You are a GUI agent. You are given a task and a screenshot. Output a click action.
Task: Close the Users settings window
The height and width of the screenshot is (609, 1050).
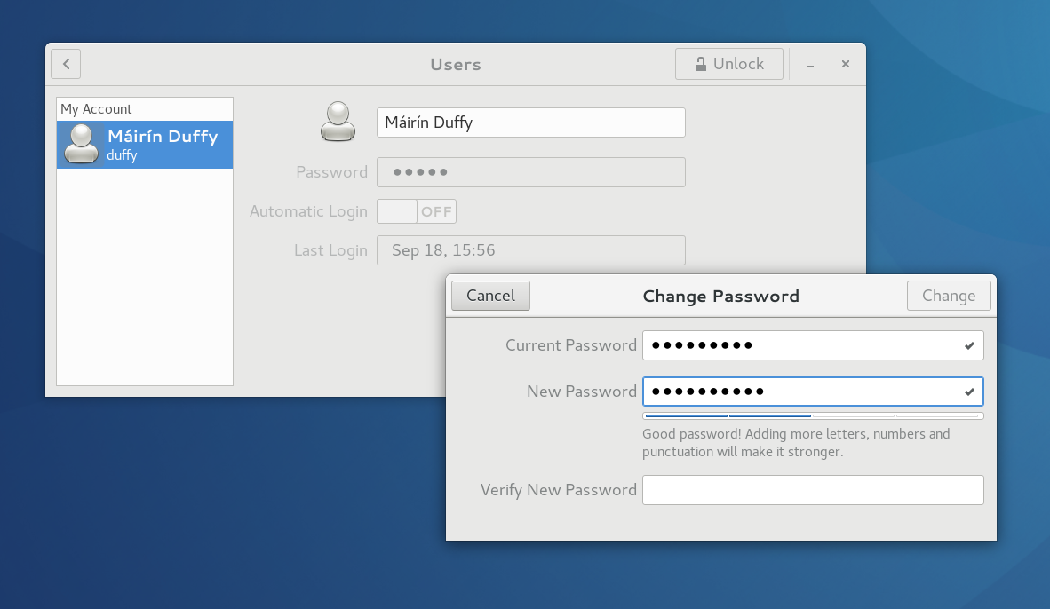(x=846, y=64)
